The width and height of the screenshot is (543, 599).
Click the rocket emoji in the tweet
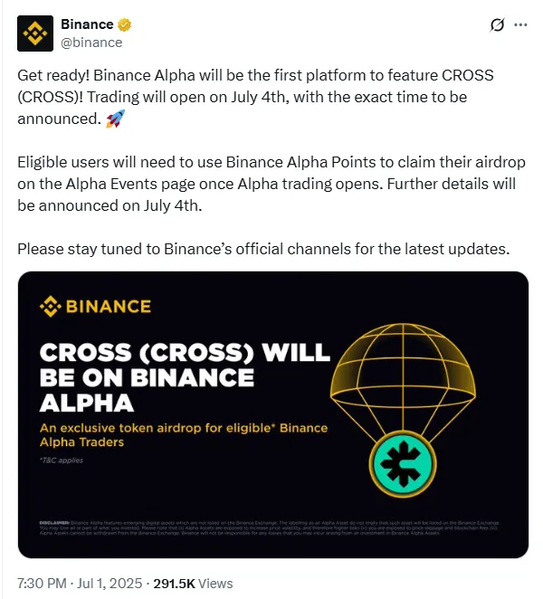tap(115, 118)
